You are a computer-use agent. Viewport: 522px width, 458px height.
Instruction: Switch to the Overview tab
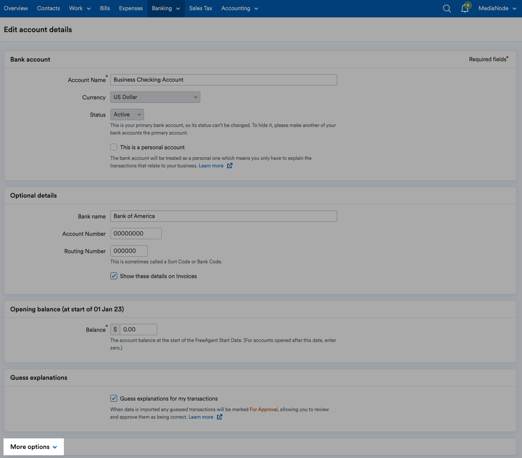[x=15, y=8]
